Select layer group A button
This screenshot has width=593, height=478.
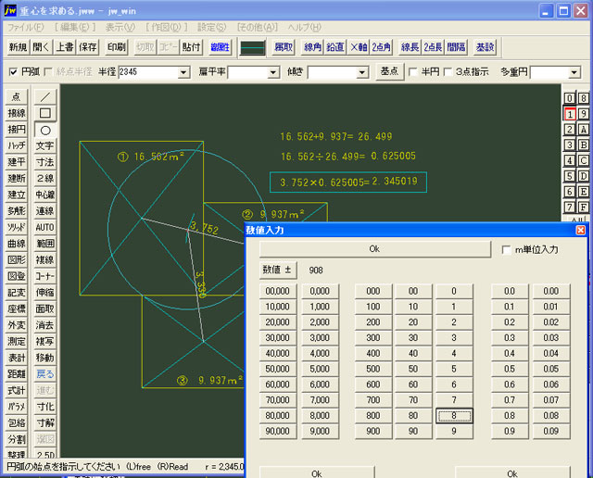pos(583,130)
